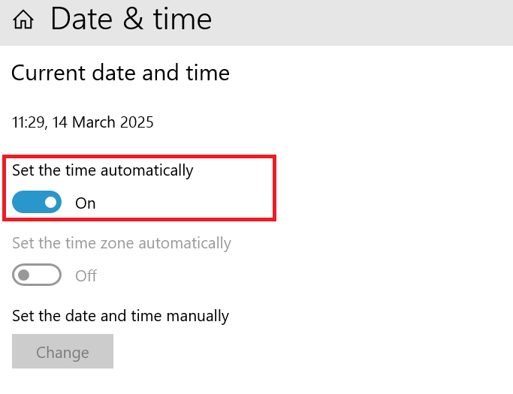The image size is (513, 394).
Task: Click the white knob of the On switch
Action: [50, 202]
